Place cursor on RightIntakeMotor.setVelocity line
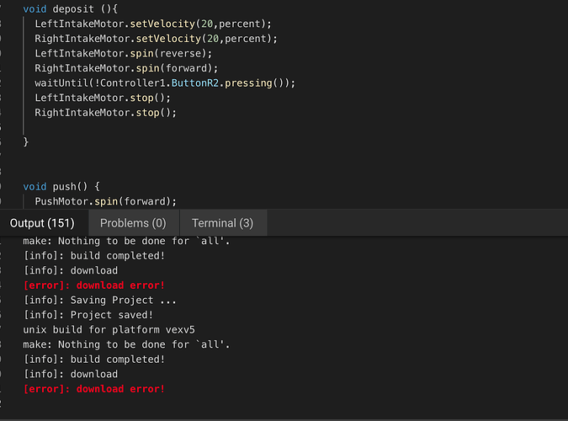This screenshot has width=568, height=421. pos(157,39)
